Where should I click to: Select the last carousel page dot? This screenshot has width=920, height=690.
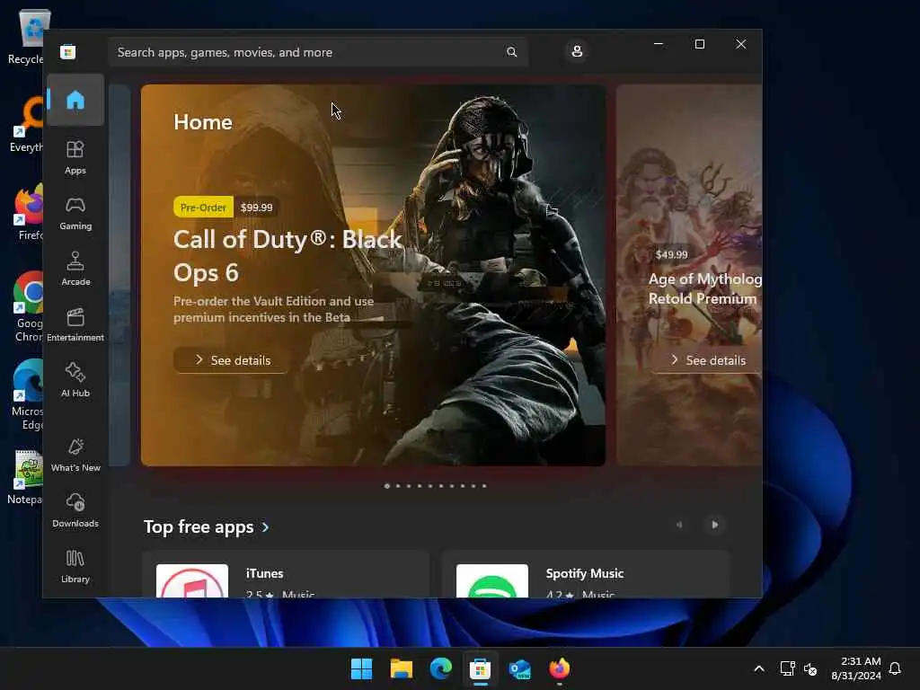(x=484, y=486)
